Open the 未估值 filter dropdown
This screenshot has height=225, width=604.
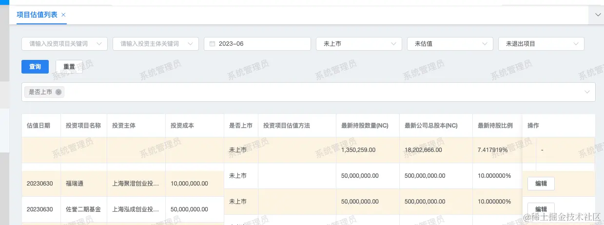point(450,44)
